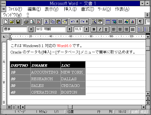Insert a chart using the graph icon
This screenshot has width=151, height=115.
click(x=133, y=22)
